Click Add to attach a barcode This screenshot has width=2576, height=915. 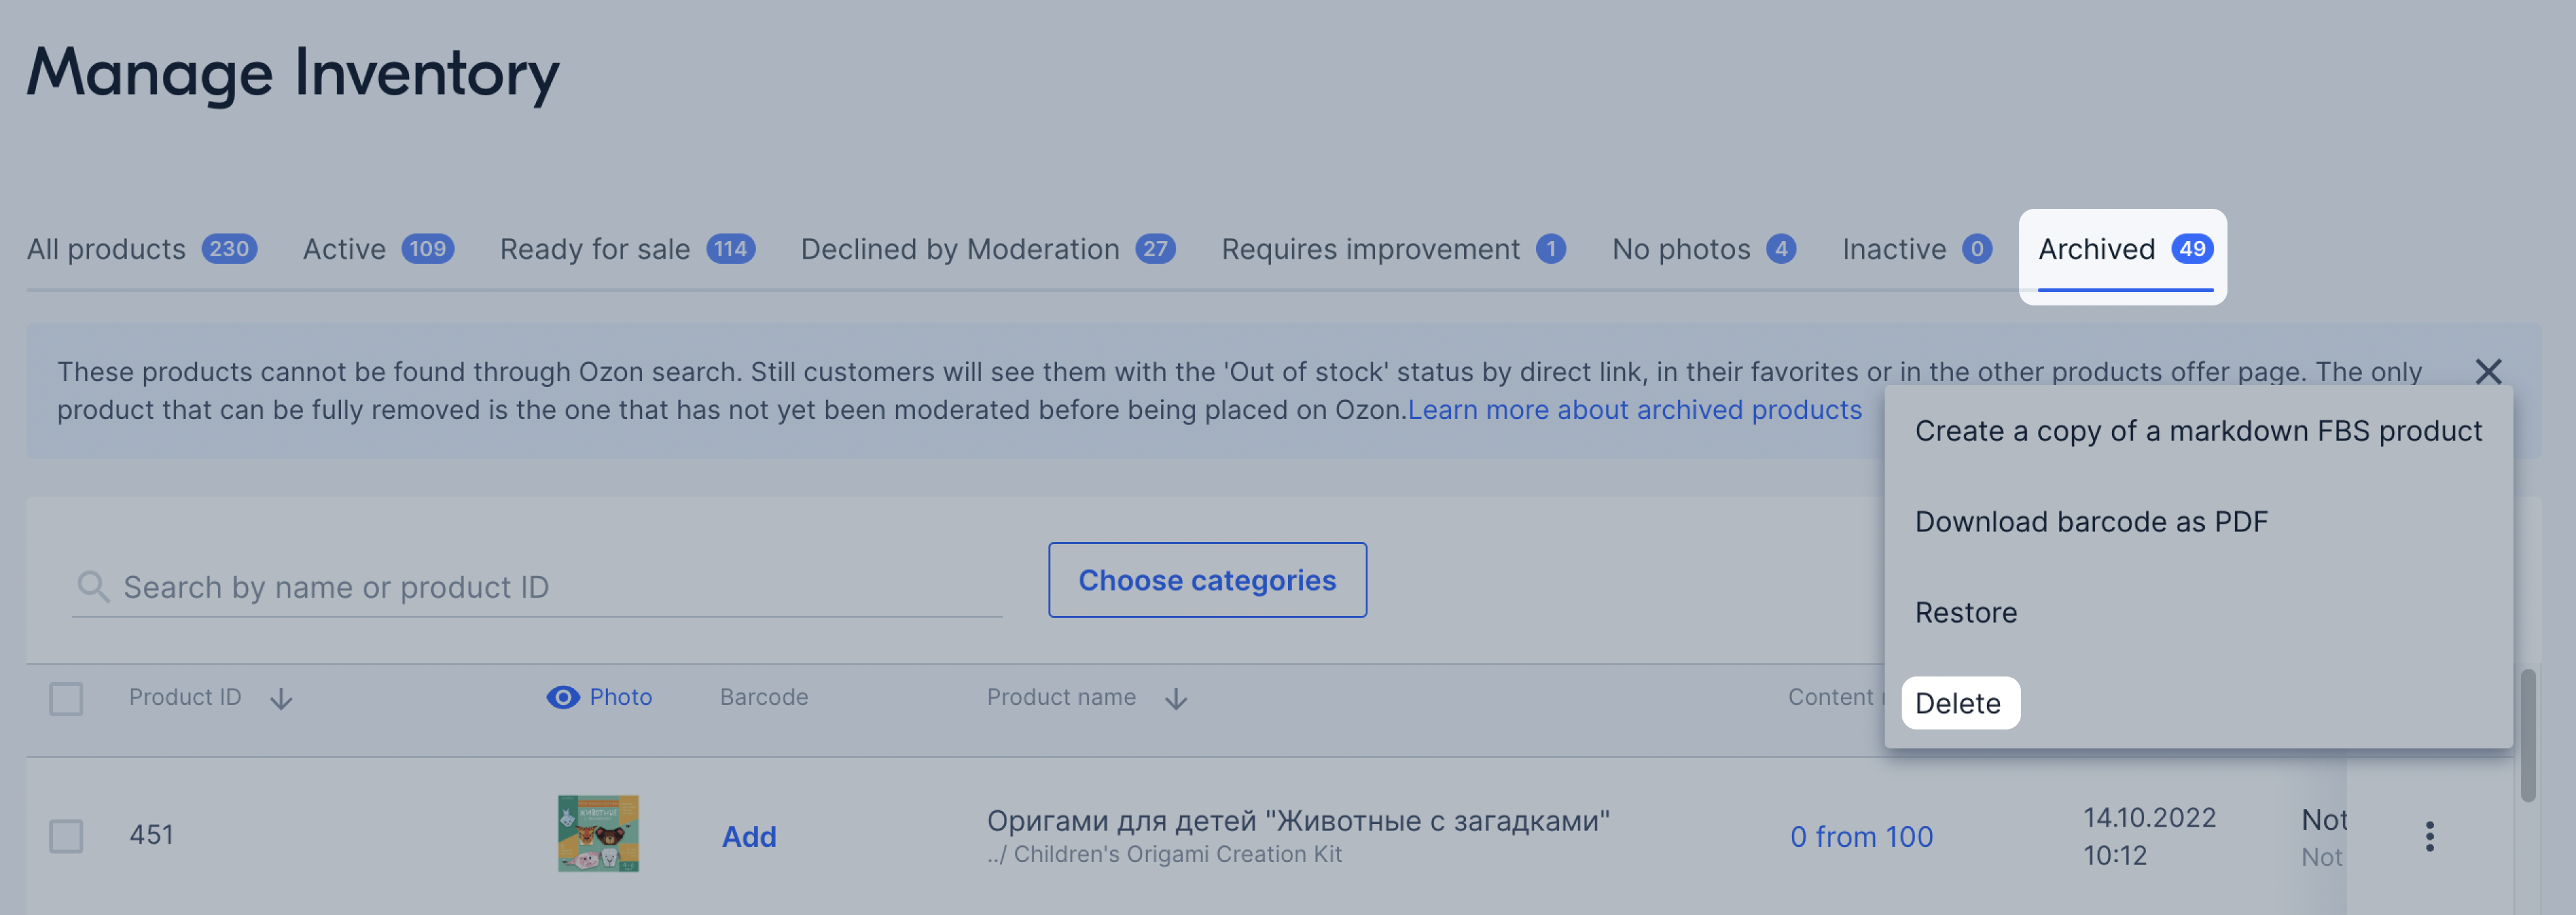749,836
